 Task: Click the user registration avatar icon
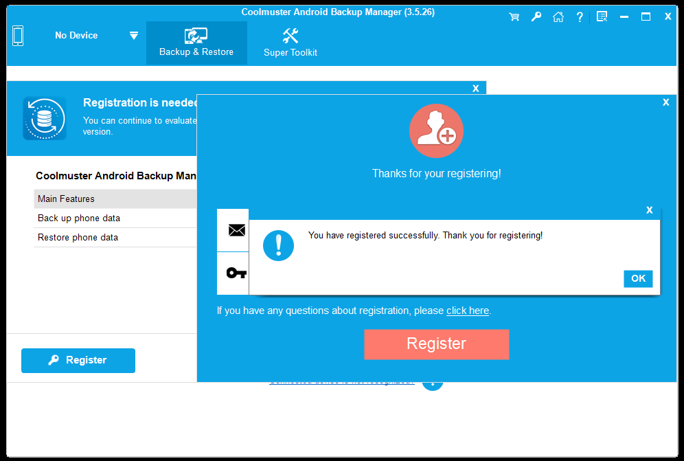pyautogui.click(x=436, y=131)
